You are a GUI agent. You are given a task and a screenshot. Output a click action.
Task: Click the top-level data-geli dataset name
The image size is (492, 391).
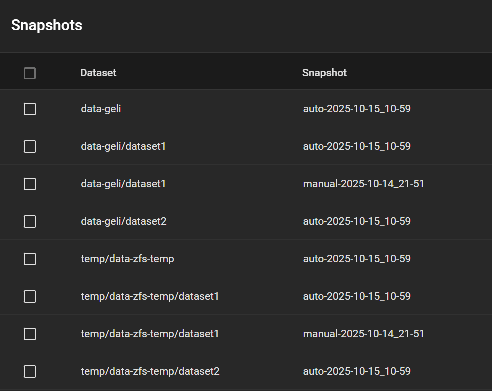(101, 109)
